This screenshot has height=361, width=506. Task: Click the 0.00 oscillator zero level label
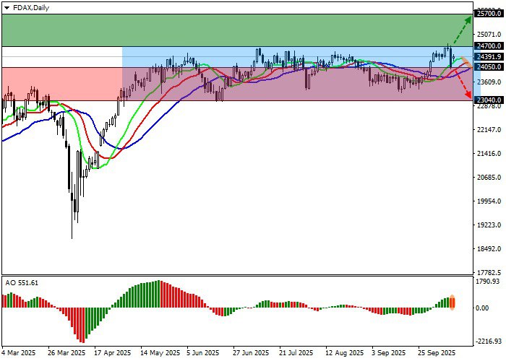[482, 308]
